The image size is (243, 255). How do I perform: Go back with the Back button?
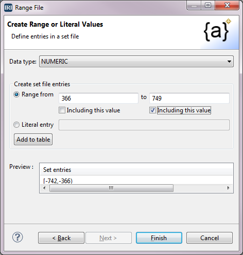pos(61,238)
